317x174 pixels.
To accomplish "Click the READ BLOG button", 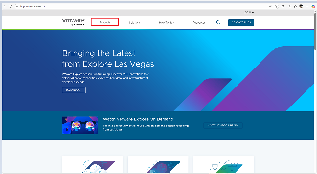I will [74, 90].
